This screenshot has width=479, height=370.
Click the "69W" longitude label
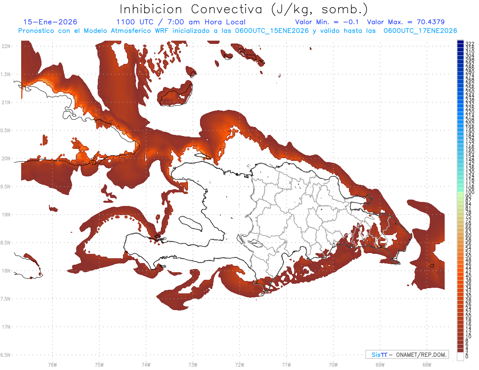(x=380, y=364)
